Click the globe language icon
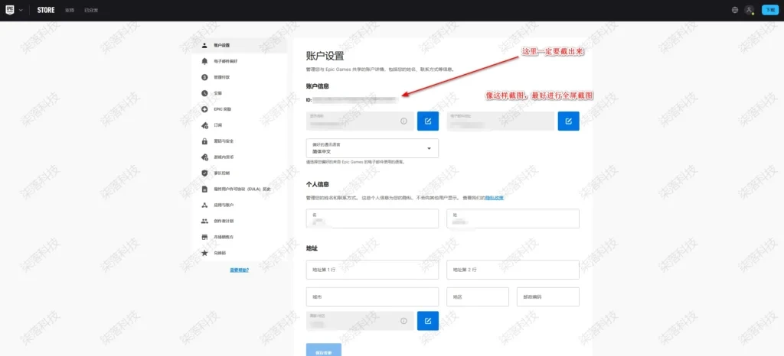This screenshot has width=784, height=356. (734, 10)
